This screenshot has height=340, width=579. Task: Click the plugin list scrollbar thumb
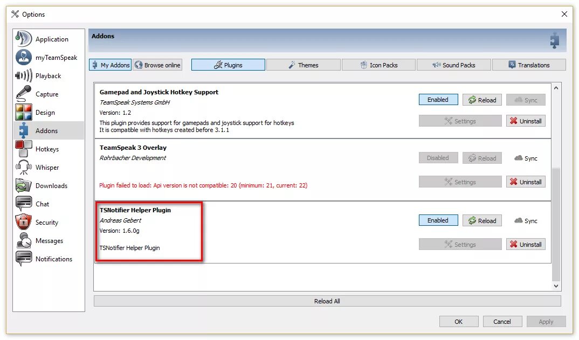[556, 224]
